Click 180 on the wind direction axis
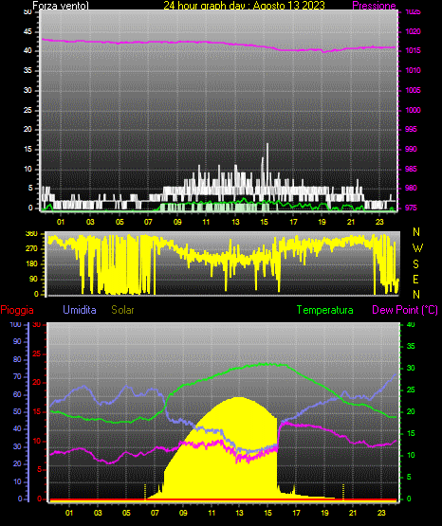 tap(31, 264)
